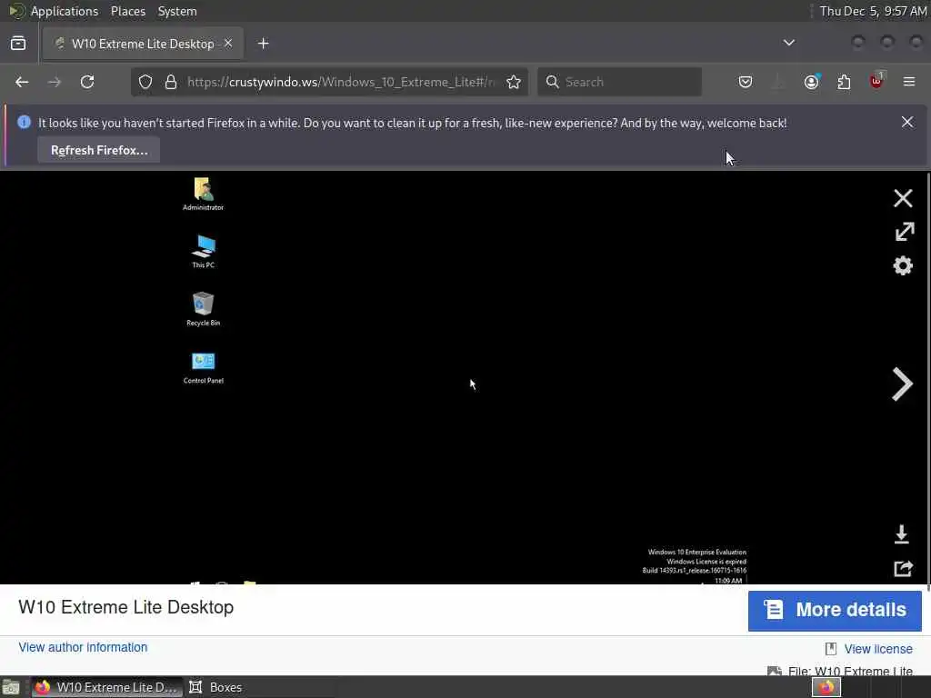Select the W10 Extreme Lite Desktop tab
931x698 pixels.
(x=143, y=44)
